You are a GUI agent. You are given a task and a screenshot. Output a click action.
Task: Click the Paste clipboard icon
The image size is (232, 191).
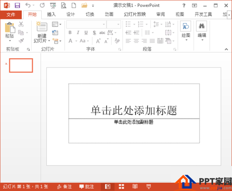(x=10, y=28)
